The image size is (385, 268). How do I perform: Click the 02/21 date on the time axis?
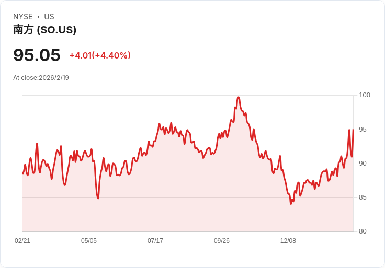(22, 241)
